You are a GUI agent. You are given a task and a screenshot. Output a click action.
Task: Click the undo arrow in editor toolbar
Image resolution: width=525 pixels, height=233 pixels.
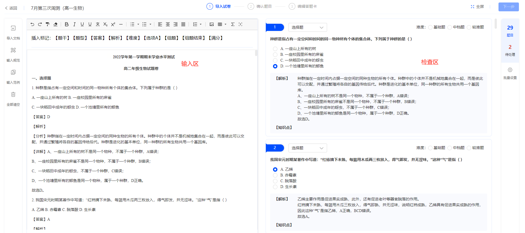click(32, 24)
